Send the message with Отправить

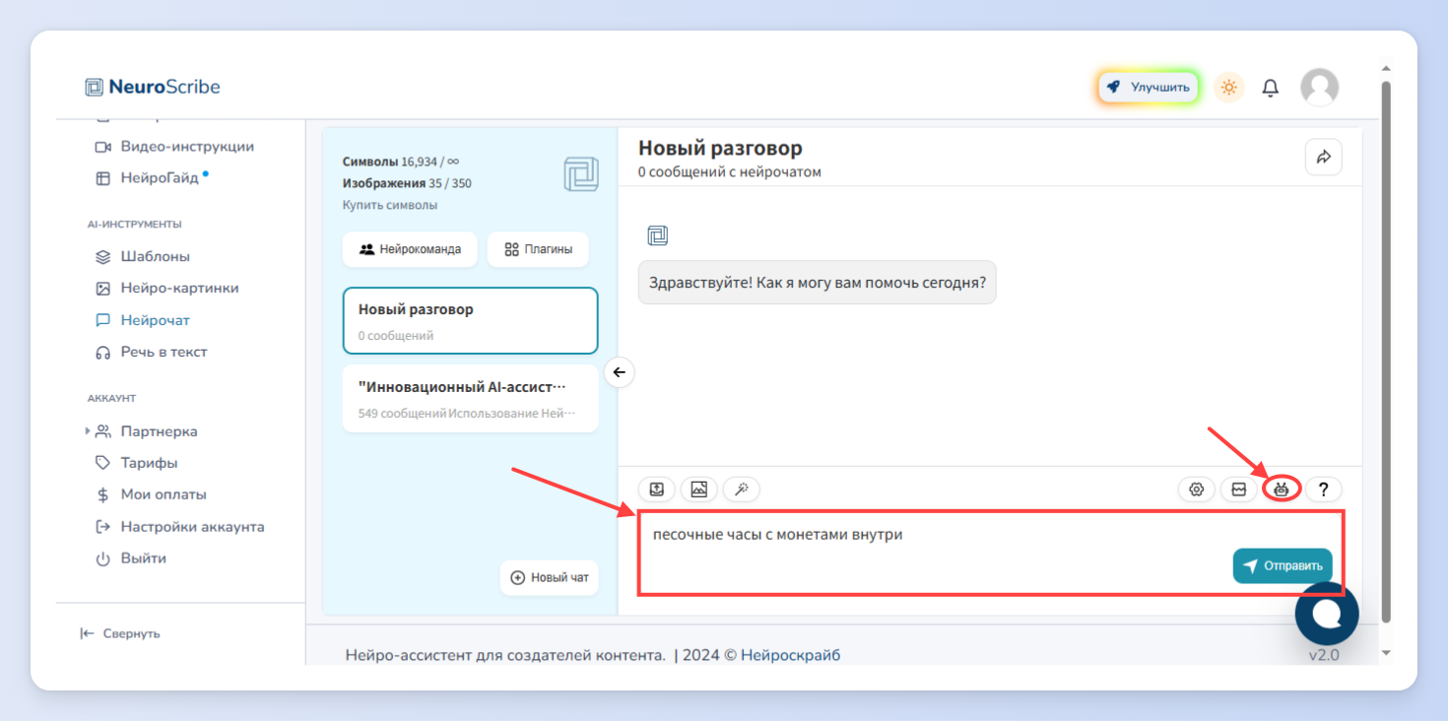[1283, 566]
